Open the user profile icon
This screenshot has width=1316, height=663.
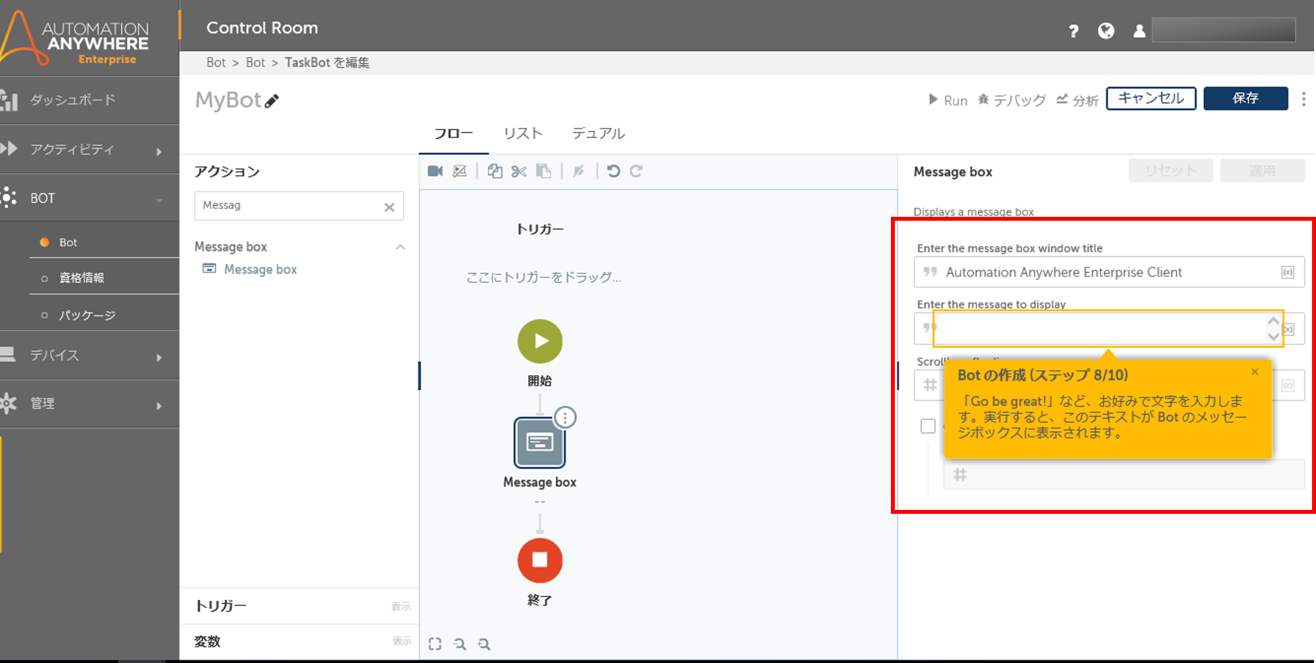click(1139, 31)
